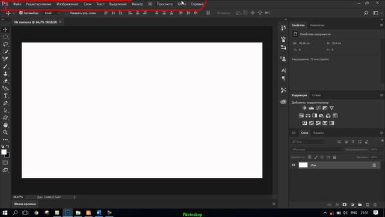Open the Windows Start menu

coord(5,213)
